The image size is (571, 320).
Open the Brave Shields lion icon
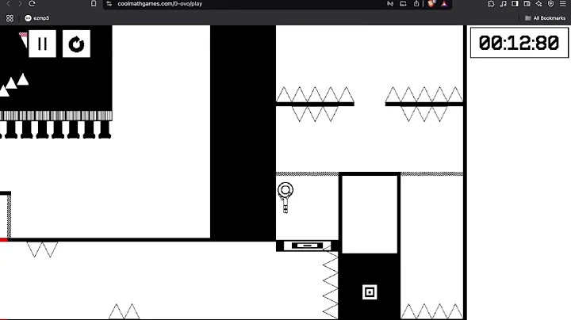[431, 4]
